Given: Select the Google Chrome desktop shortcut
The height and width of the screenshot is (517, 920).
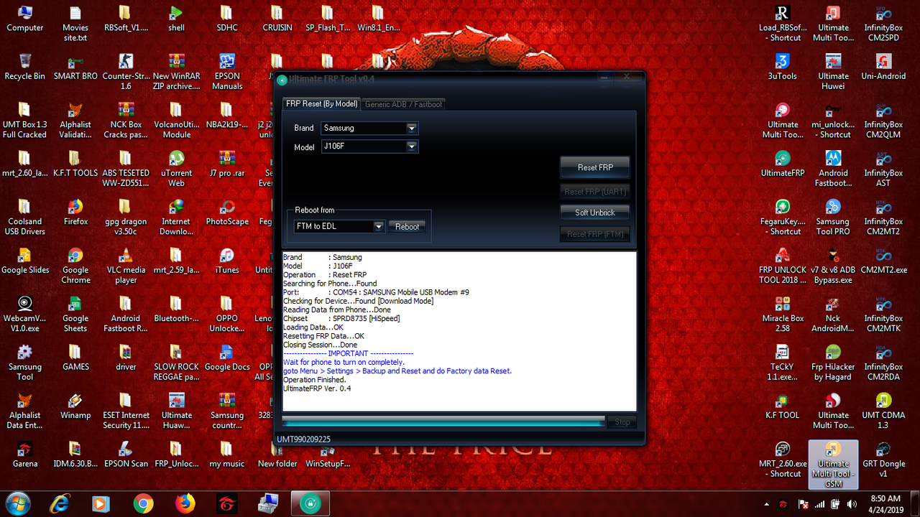Looking at the screenshot, I should [75, 266].
